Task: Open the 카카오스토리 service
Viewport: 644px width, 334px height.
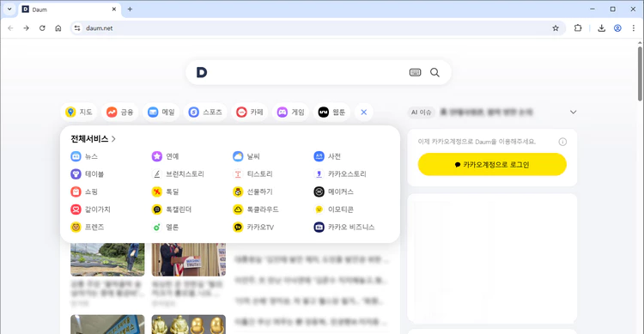Action: [x=340, y=174]
